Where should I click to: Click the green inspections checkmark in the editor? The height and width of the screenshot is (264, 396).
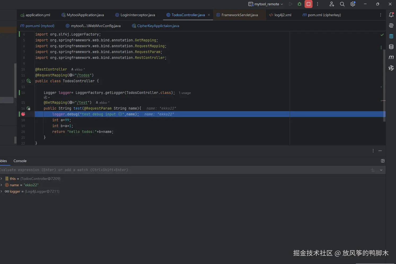click(x=382, y=35)
